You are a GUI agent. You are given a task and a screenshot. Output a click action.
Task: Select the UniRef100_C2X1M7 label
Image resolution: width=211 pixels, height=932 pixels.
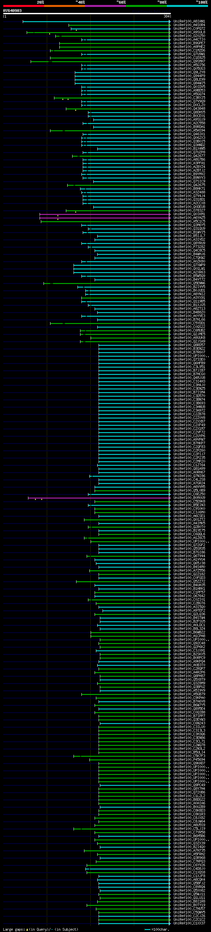click(189, 429)
